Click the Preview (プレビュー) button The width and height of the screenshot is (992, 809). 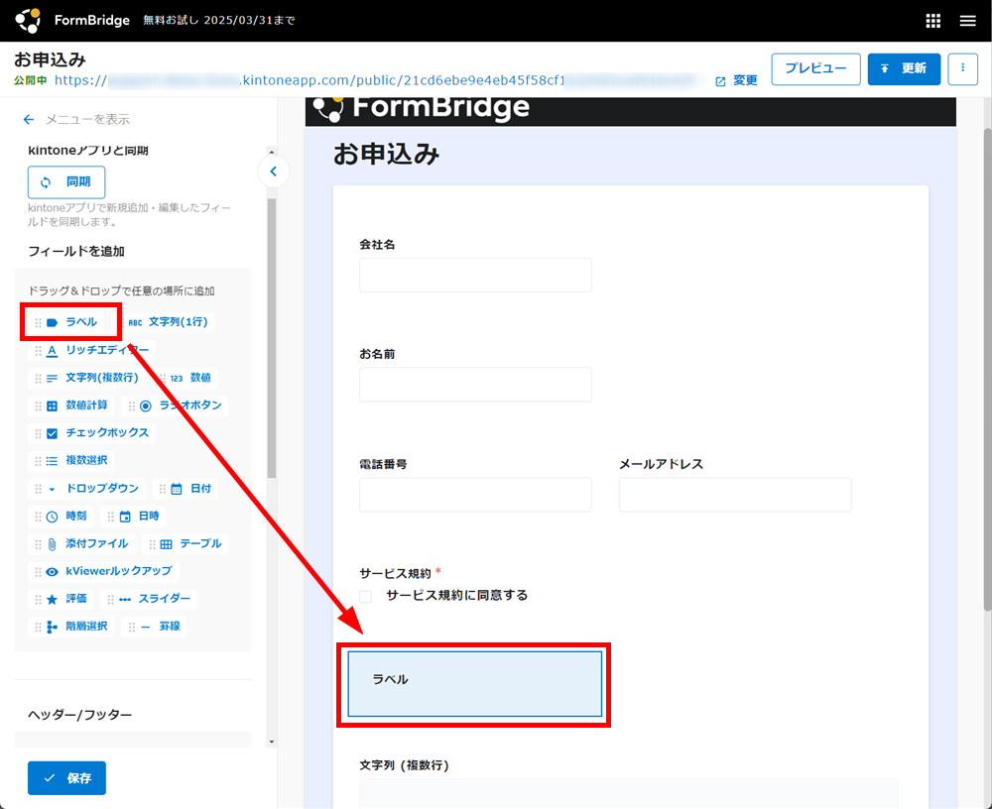coord(815,68)
